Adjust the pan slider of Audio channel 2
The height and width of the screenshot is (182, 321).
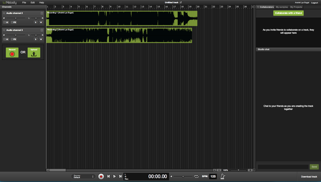pos(36,18)
